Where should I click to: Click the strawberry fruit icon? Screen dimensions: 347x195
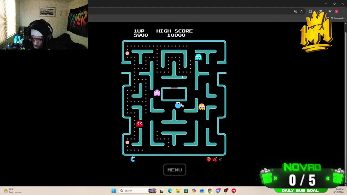coord(208,159)
